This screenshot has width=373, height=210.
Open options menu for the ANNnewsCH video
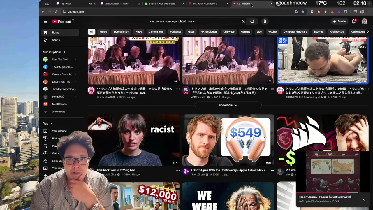272,89
